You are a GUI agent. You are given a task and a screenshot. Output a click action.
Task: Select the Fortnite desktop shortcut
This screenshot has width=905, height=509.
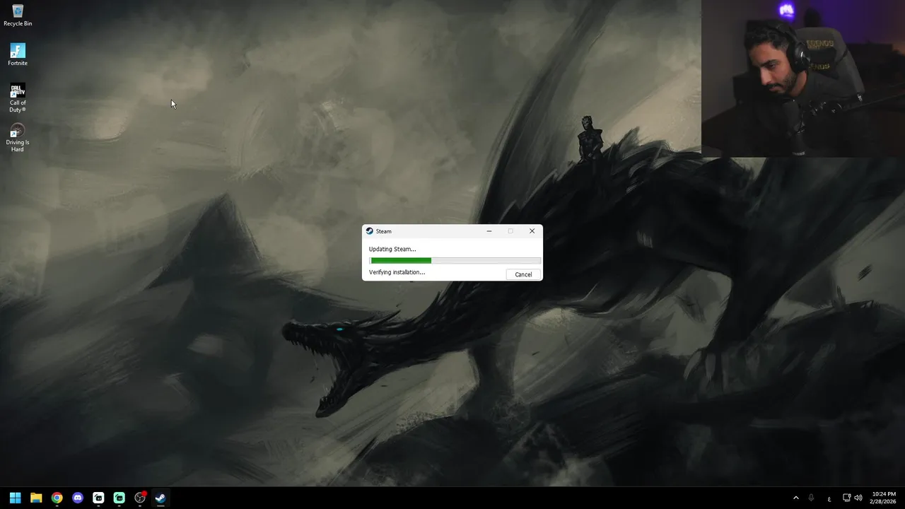[18, 55]
